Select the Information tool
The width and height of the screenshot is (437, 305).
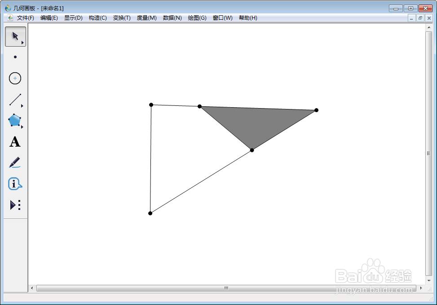(x=15, y=183)
